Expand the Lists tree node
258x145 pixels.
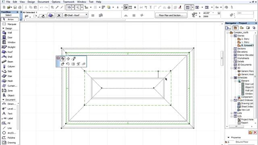pyautogui.click(x=231, y=113)
